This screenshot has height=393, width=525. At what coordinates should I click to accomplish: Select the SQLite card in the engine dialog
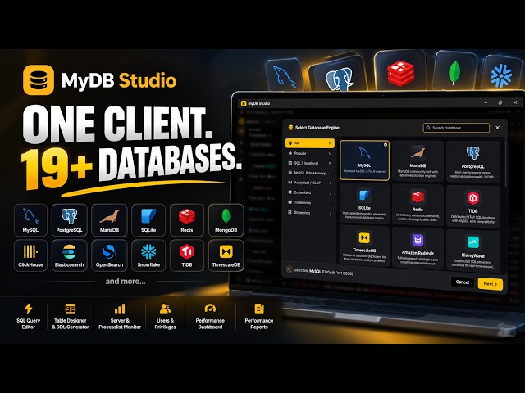click(364, 203)
